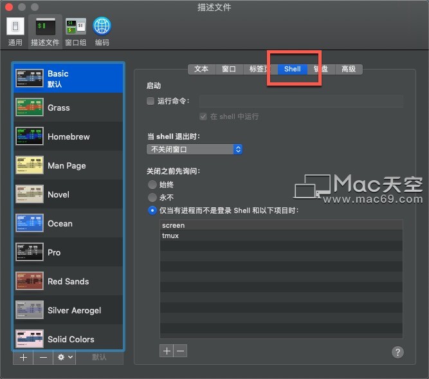Add a process with the plus button

click(167, 351)
